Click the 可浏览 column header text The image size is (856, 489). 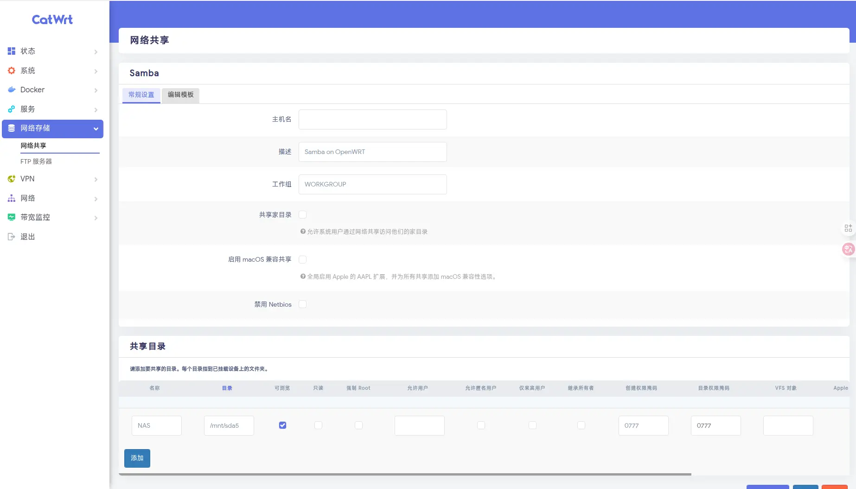(x=282, y=388)
